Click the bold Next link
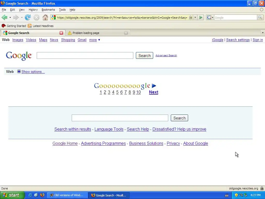 point(154,92)
